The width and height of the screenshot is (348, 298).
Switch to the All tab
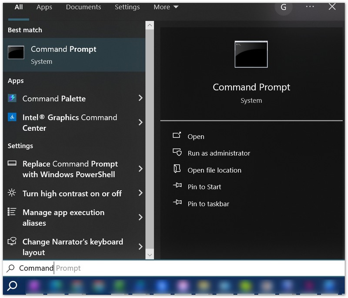19,7
